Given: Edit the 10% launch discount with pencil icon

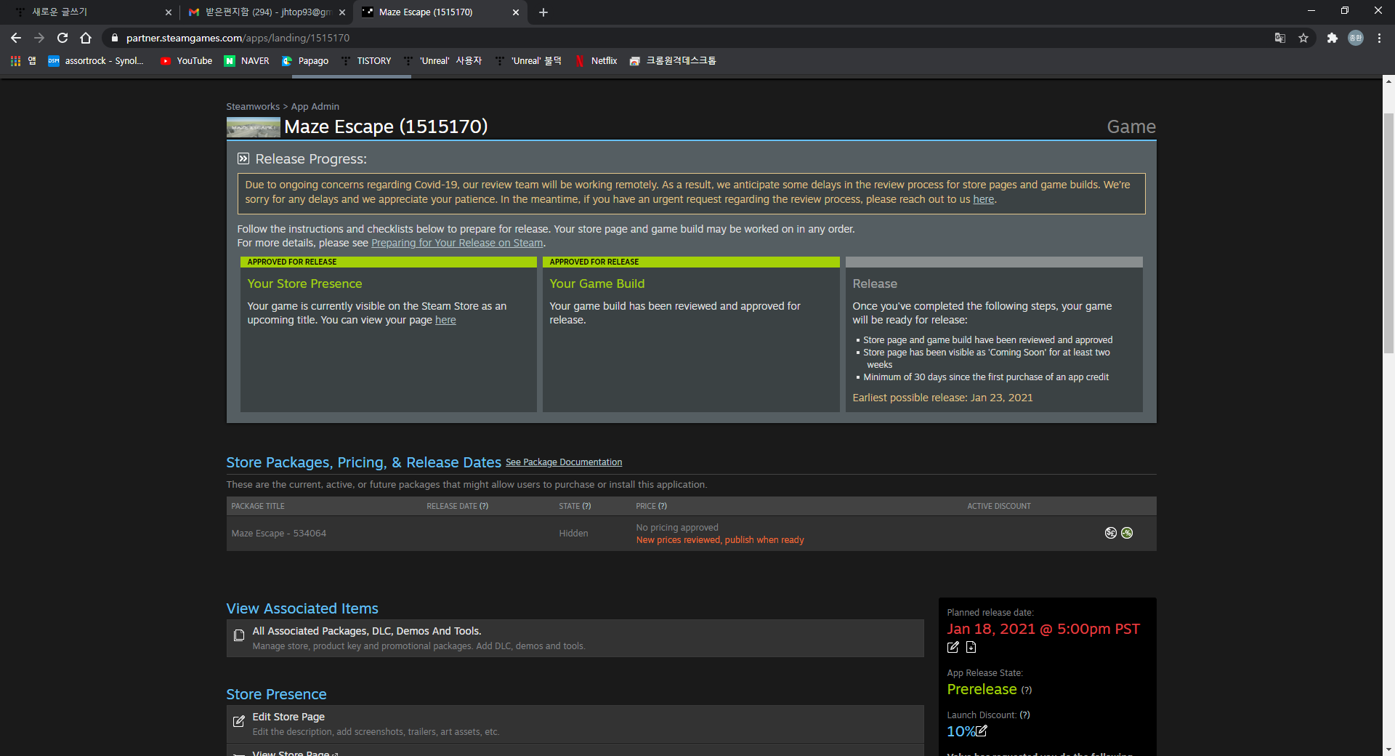Looking at the screenshot, I should point(982,731).
